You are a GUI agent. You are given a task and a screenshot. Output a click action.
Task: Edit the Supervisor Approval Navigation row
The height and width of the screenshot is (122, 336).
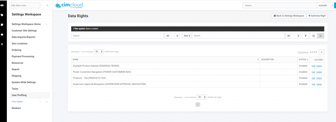click(x=313, y=84)
